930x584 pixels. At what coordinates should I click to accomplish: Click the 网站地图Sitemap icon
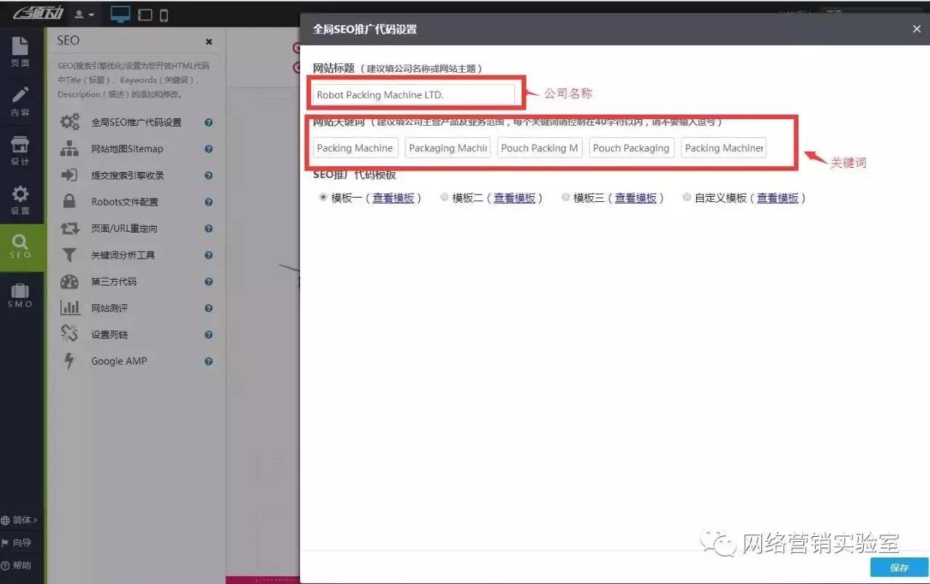tap(69, 148)
